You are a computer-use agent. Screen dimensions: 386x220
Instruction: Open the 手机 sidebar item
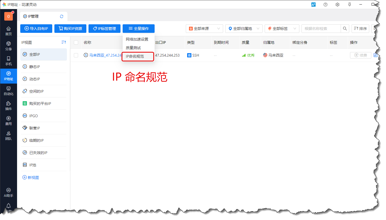click(x=9, y=61)
